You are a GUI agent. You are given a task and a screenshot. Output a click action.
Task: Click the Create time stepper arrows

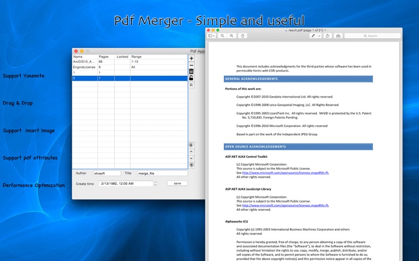[156, 184]
